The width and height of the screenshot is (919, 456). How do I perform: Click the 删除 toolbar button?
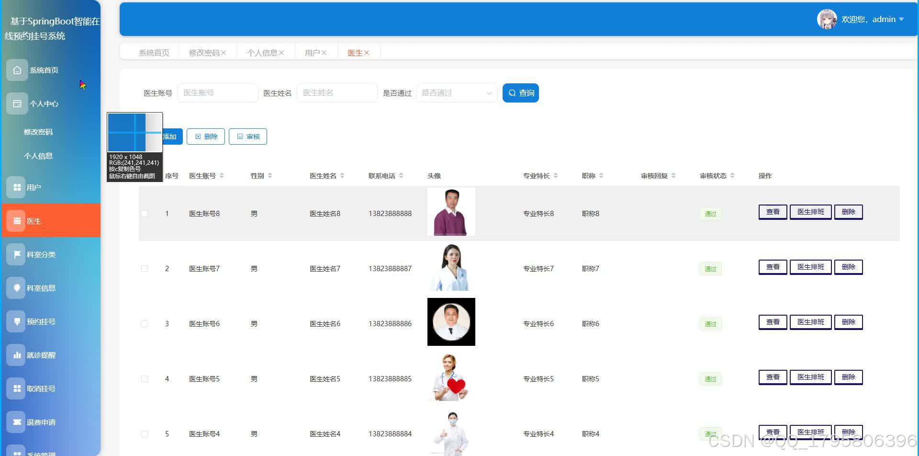[206, 137]
